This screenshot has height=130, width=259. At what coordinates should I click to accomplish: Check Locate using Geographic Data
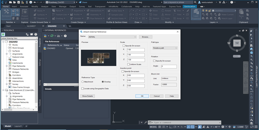83,89
